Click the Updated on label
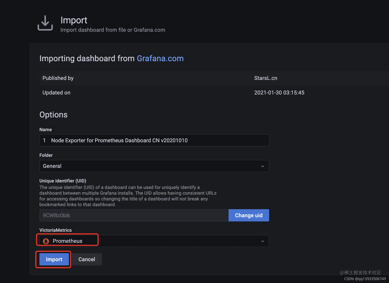The height and width of the screenshot is (283, 389). click(x=56, y=93)
